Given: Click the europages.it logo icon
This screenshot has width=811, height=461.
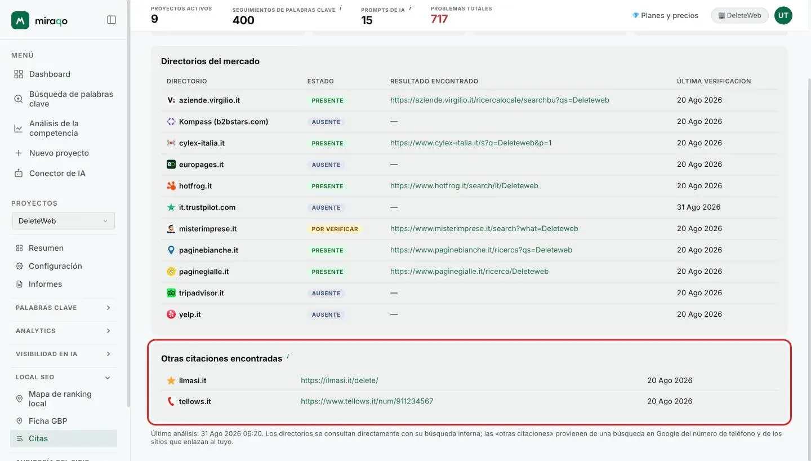Looking at the screenshot, I should (171, 165).
